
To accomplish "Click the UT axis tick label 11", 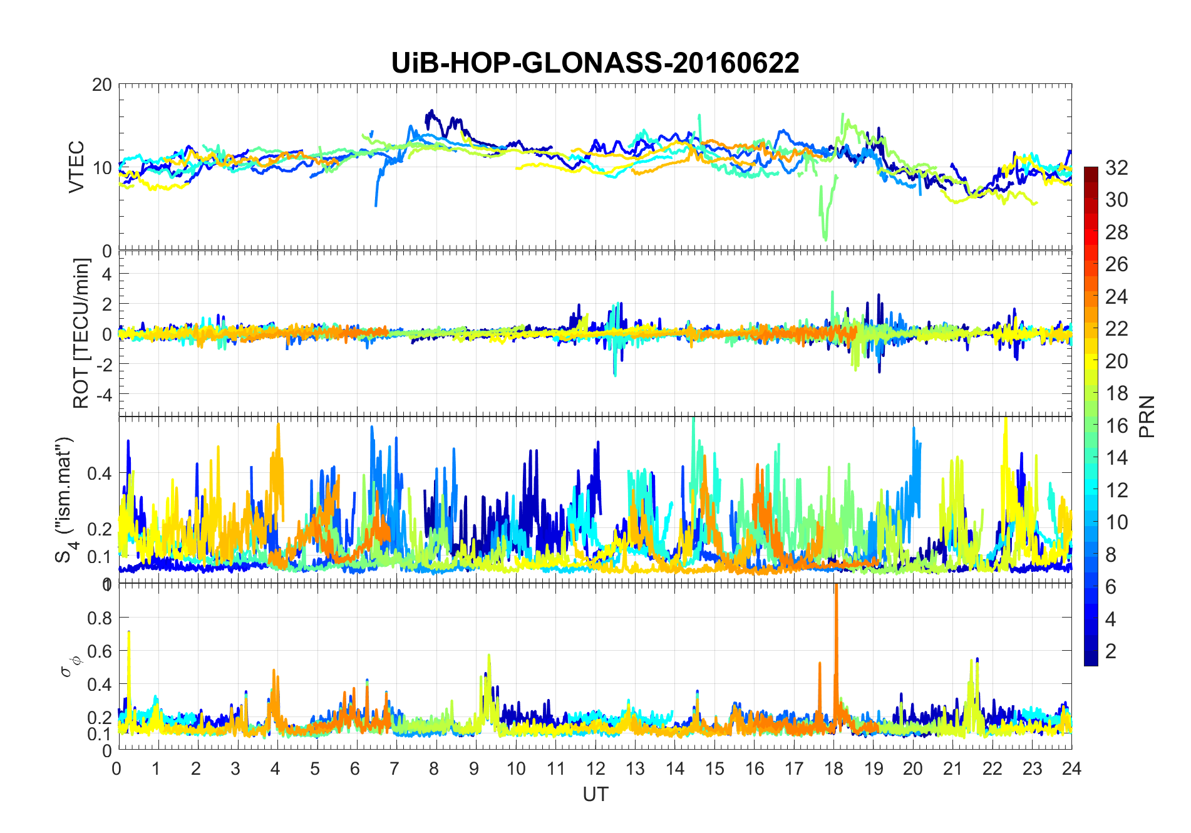I will (555, 768).
